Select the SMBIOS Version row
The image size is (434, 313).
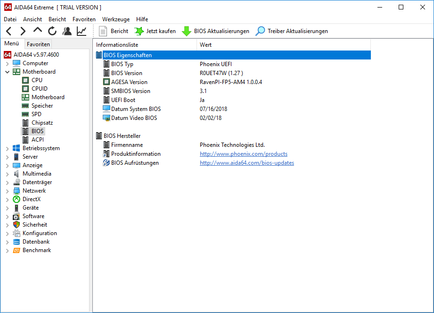tap(233, 91)
